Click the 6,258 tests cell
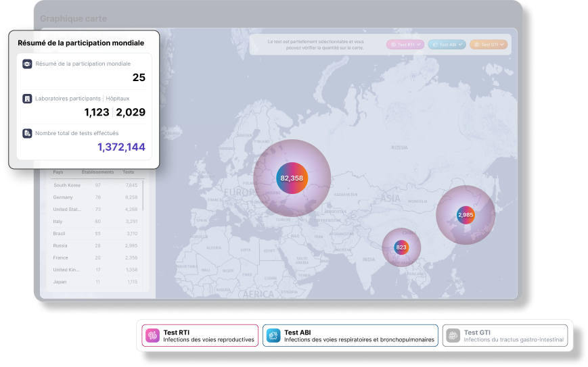This screenshot has height=367, width=588. tap(132, 197)
